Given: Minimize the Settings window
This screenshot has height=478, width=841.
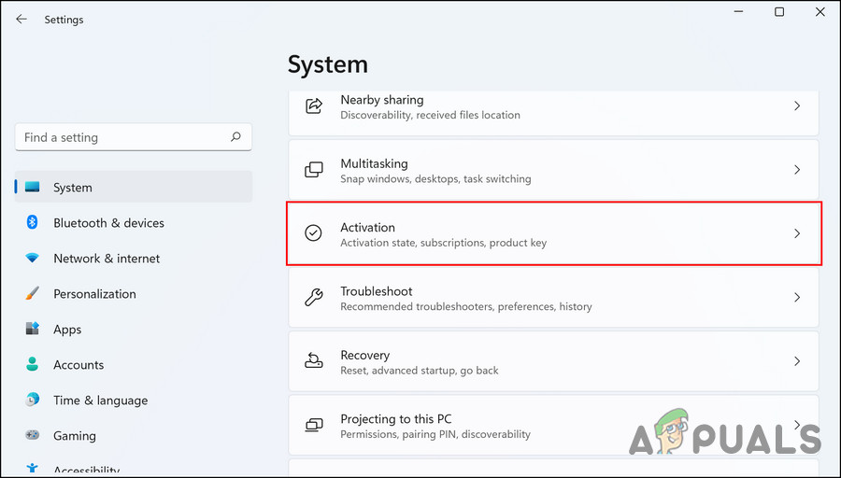Looking at the screenshot, I should point(738,12).
